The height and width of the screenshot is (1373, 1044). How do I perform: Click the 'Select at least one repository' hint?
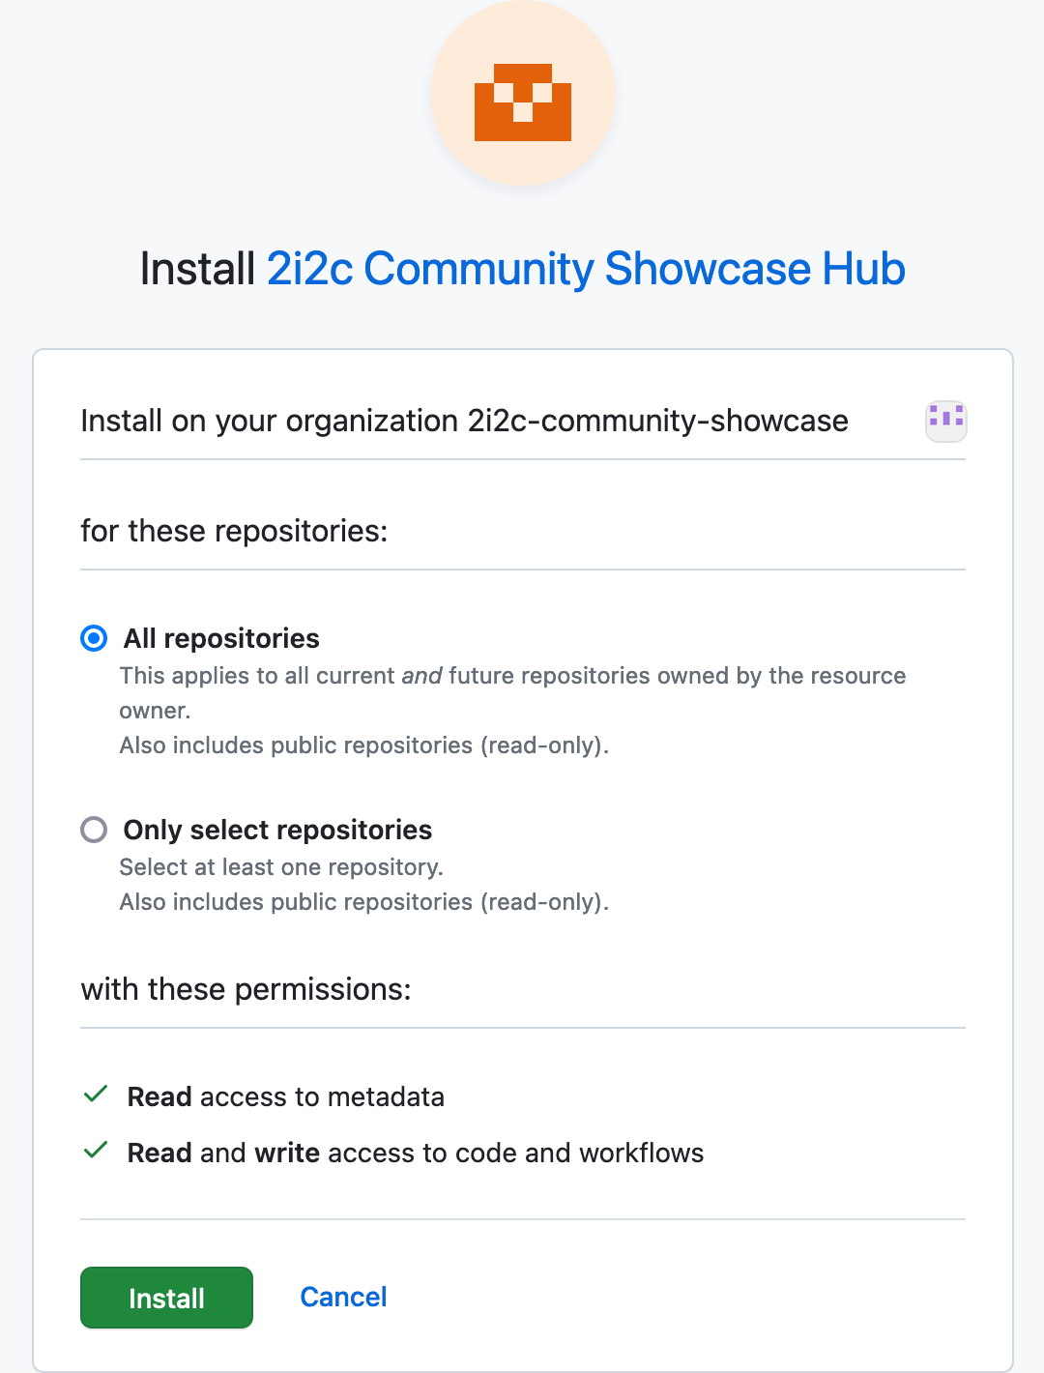pos(281,867)
